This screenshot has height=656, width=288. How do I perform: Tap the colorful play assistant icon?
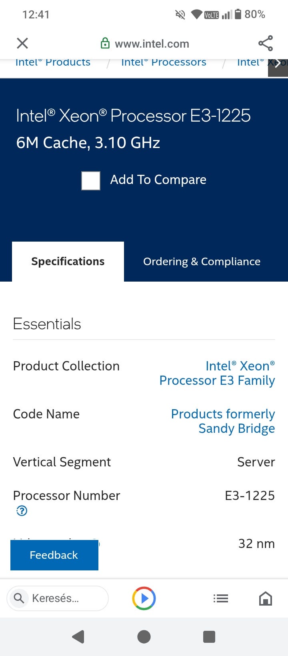point(144,598)
